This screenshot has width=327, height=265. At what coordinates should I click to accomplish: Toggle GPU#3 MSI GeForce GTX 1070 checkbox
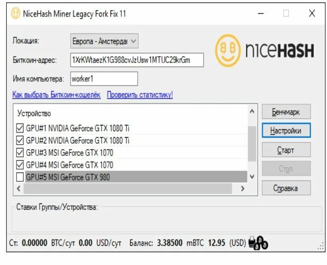click(x=20, y=153)
